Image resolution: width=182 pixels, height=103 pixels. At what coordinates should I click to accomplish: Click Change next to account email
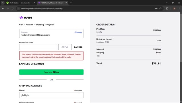tap(78, 32)
